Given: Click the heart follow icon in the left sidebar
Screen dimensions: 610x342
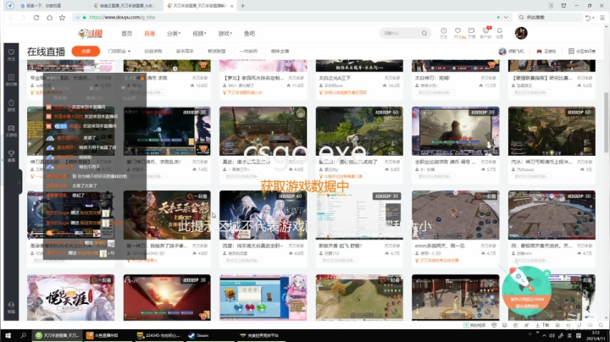Looking at the screenshot, I should tap(11, 54).
